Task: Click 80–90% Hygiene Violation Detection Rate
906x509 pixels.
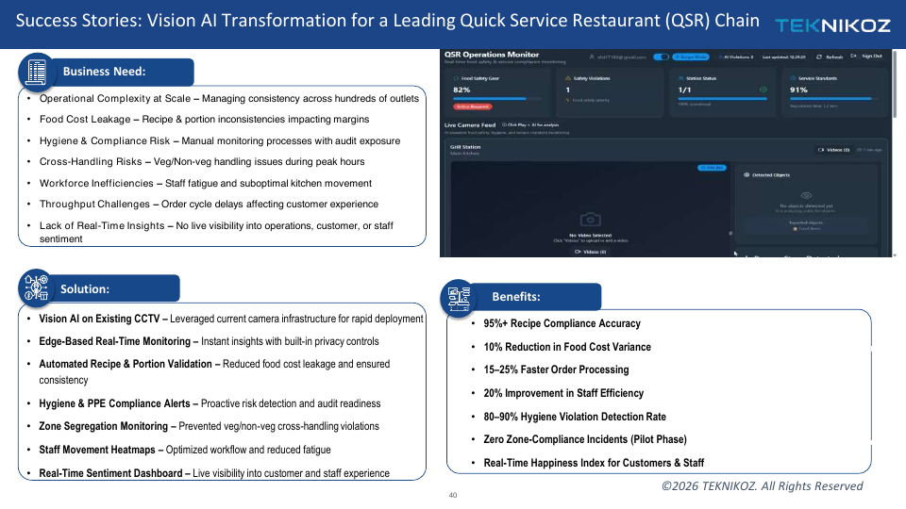Action: 575,417
